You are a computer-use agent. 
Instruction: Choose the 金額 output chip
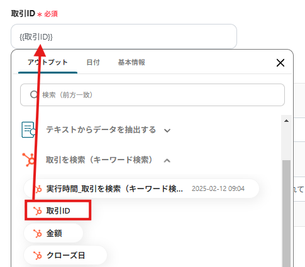[x=53, y=233]
